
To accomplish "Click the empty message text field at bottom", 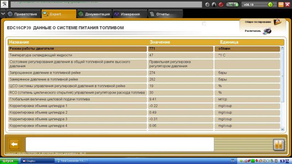I will coord(119,144).
